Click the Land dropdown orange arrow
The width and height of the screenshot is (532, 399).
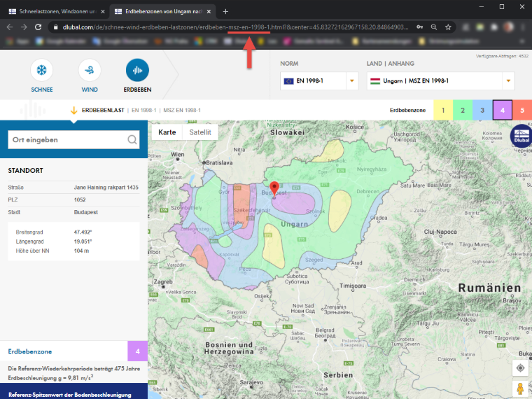[x=508, y=80]
